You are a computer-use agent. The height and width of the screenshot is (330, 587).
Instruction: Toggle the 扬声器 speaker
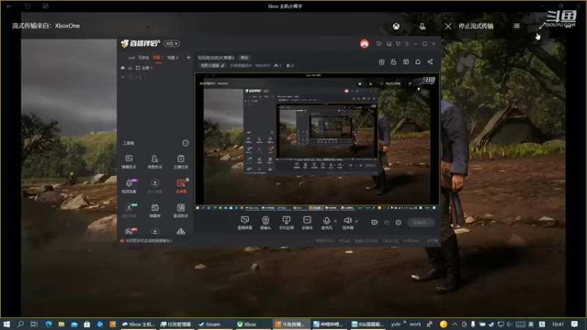[x=348, y=223]
